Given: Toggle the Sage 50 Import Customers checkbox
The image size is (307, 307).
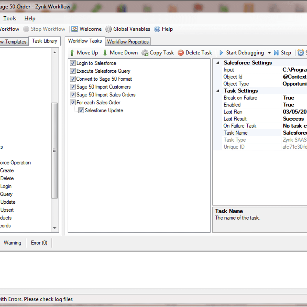Looking at the screenshot, I should tap(73, 87).
